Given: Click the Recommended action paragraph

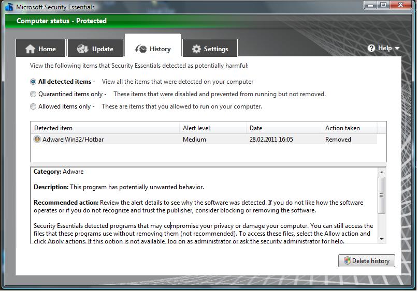Looking at the screenshot, I should click(x=198, y=206).
